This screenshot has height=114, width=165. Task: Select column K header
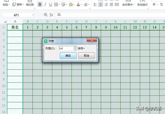point(115,21)
